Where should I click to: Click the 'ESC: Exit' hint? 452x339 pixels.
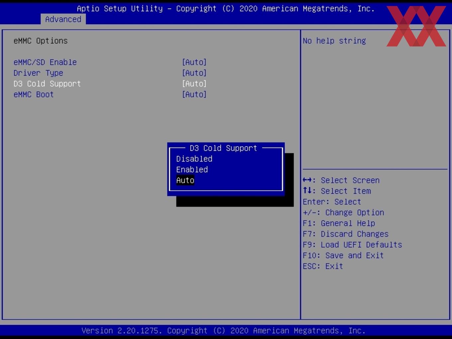click(323, 266)
